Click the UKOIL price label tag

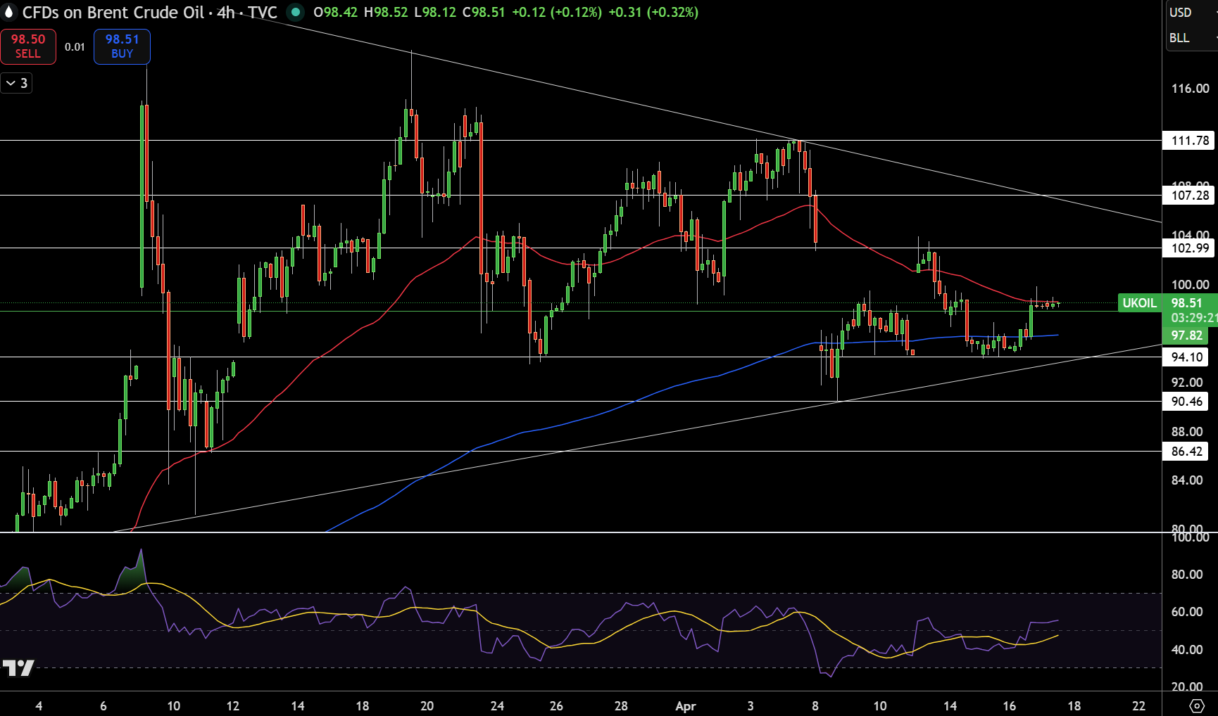(1139, 303)
